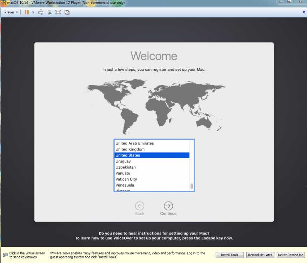This screenshot has width=307, height=263.
Task: Click the country list scrollbar thumb
Action: 192,186
